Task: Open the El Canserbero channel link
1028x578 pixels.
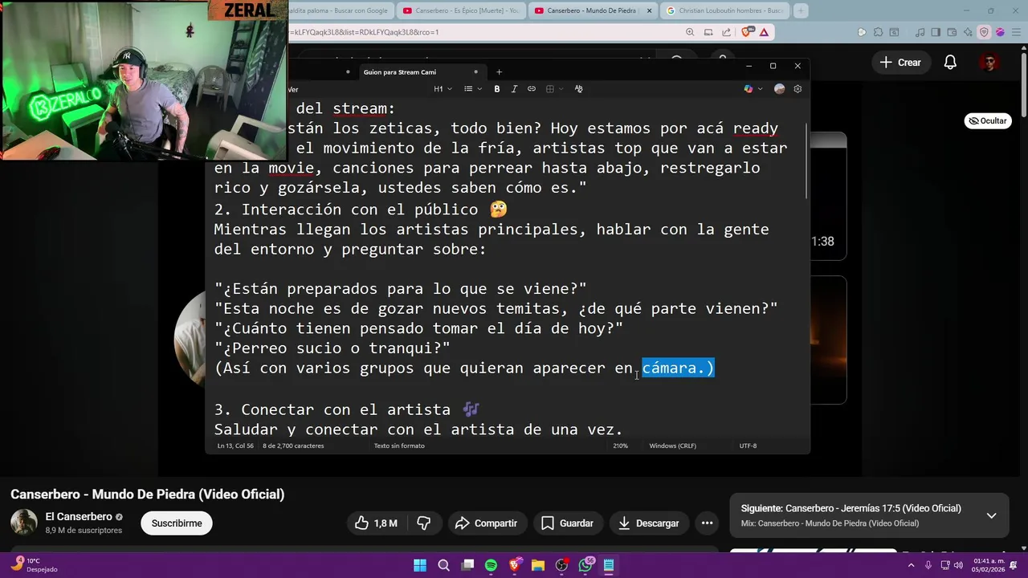Action: point(79,517)
